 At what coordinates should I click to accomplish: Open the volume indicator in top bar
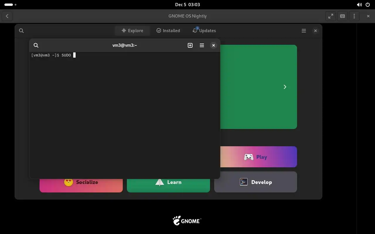click(x=359, y=5)
